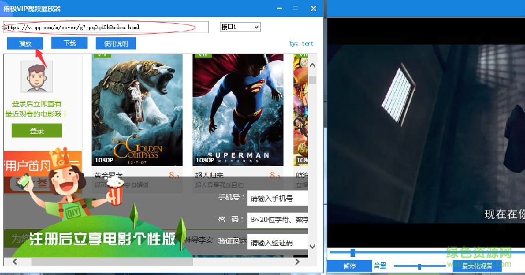The height and width of the screenshot is (275, 525).
Task: Click the user avatar picture
Action: (x=37, y=76)
